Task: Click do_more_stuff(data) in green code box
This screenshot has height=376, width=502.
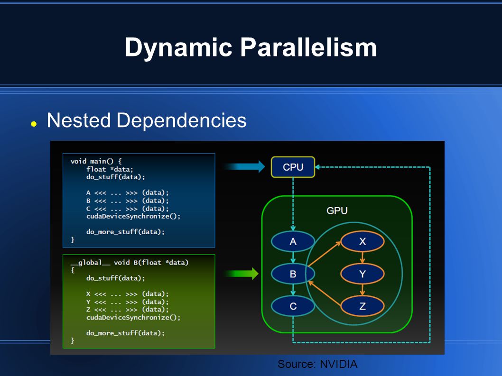Action: 125,333
